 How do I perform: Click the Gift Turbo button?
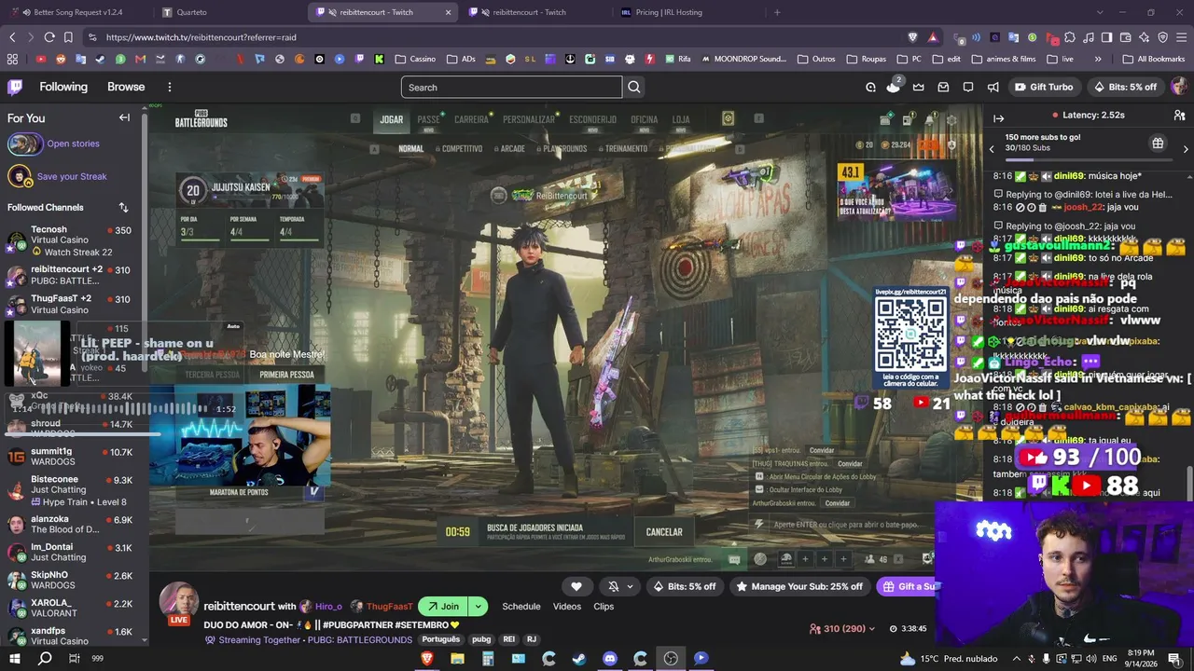coord(1044,87)
